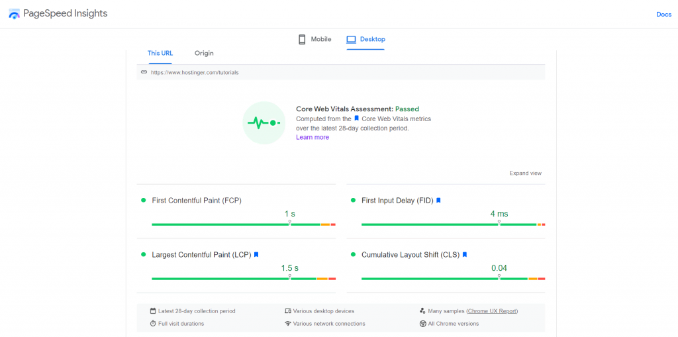Open the Docs link
The height and width of the screenshot is (337, 678).
[x=663, y=14]
